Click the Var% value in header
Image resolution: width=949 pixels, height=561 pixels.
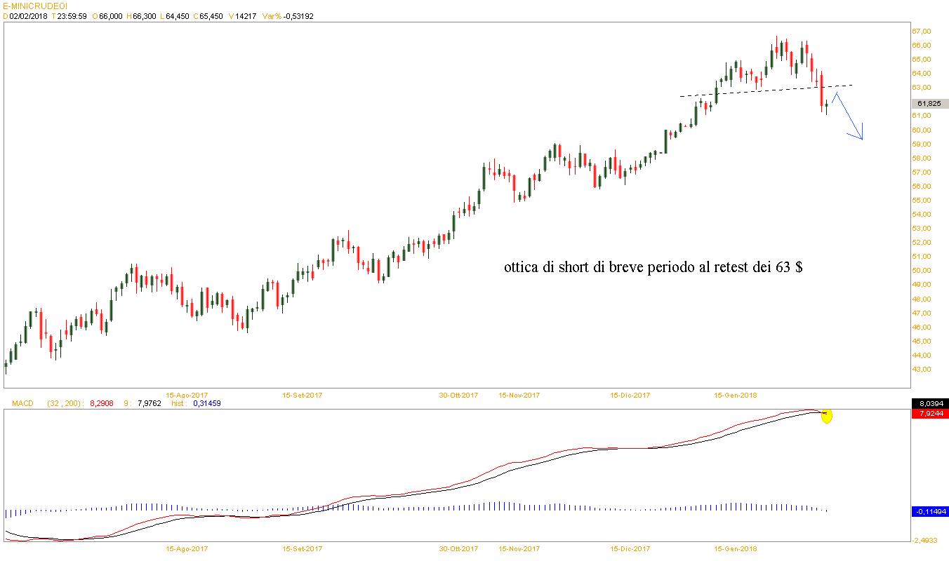point(298,16)
